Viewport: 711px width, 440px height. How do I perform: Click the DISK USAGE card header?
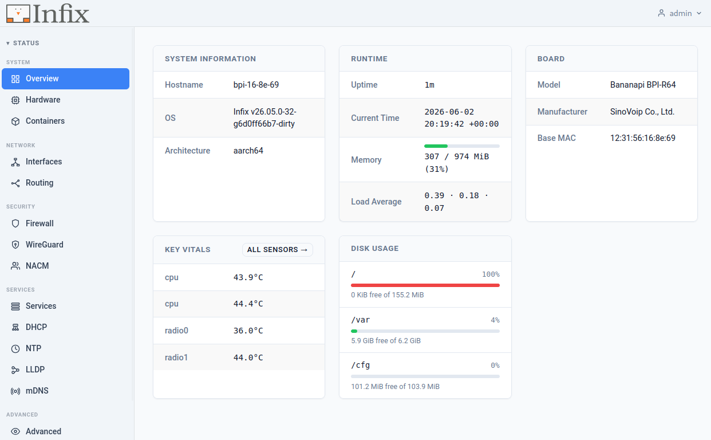click(425, 249)
